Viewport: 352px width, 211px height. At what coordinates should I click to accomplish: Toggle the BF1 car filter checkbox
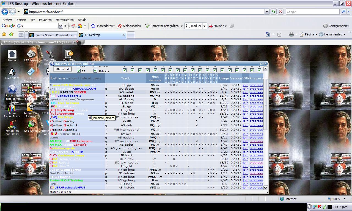(x=259, y=70)
